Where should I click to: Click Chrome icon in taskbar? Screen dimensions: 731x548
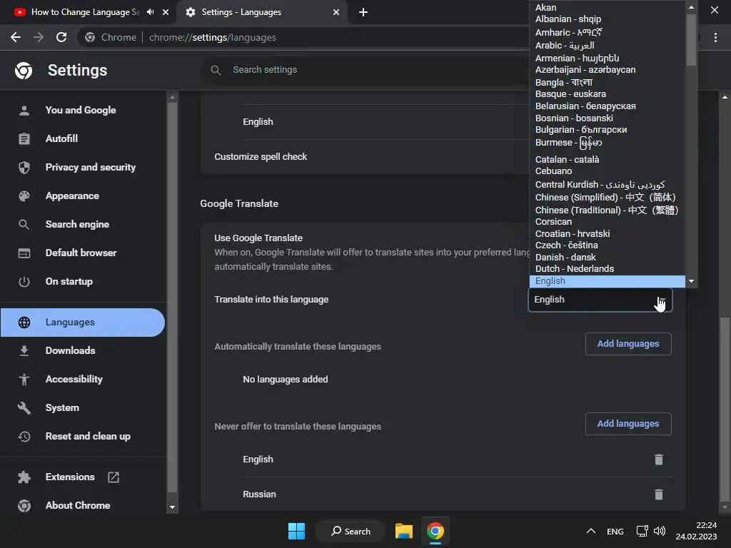point(435,531)
